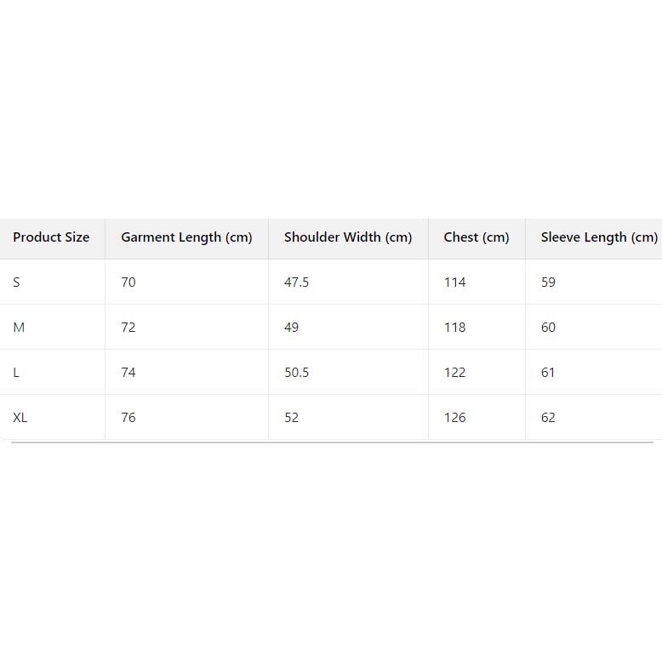Click the size M row label

coord(19,328)
